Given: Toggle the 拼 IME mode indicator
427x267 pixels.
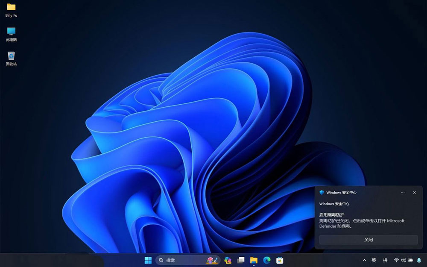Looking at the screenshot, I should tap(385, 260).
